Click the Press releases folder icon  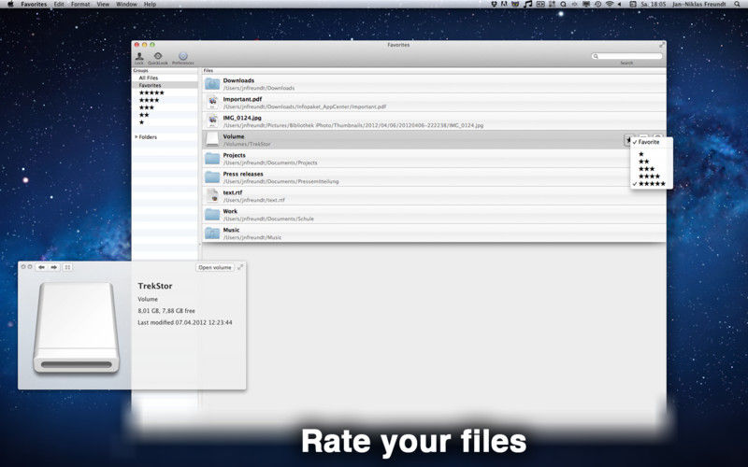click(212, 177)
